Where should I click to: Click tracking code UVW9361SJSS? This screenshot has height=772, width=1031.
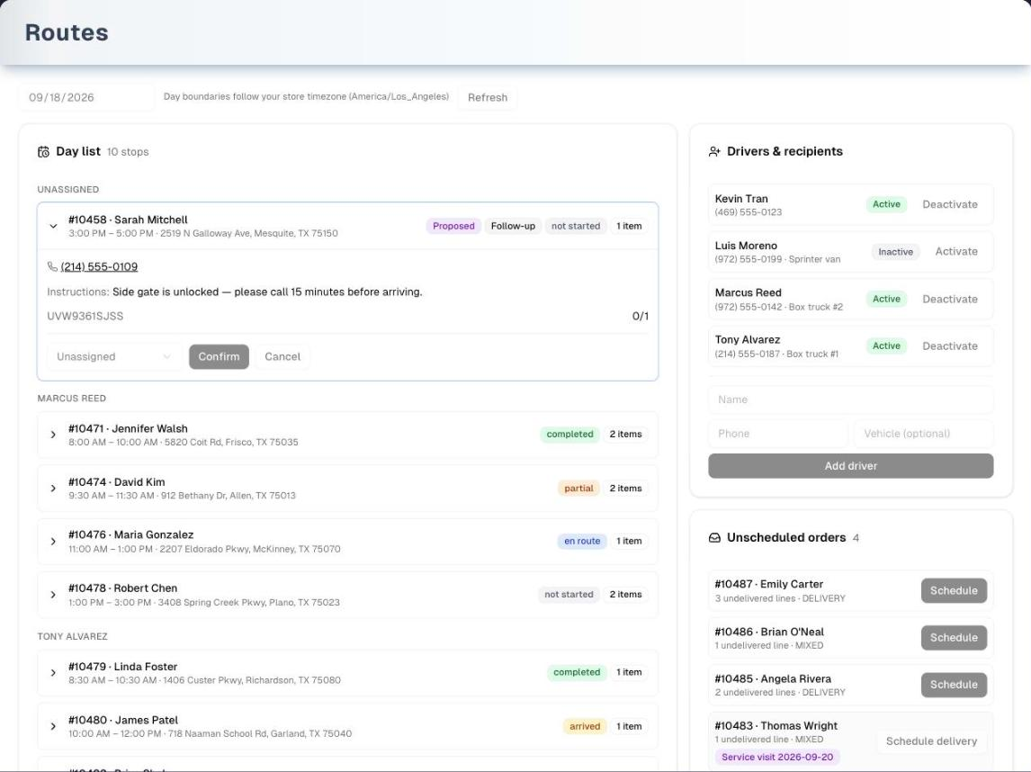click(85, 317)
